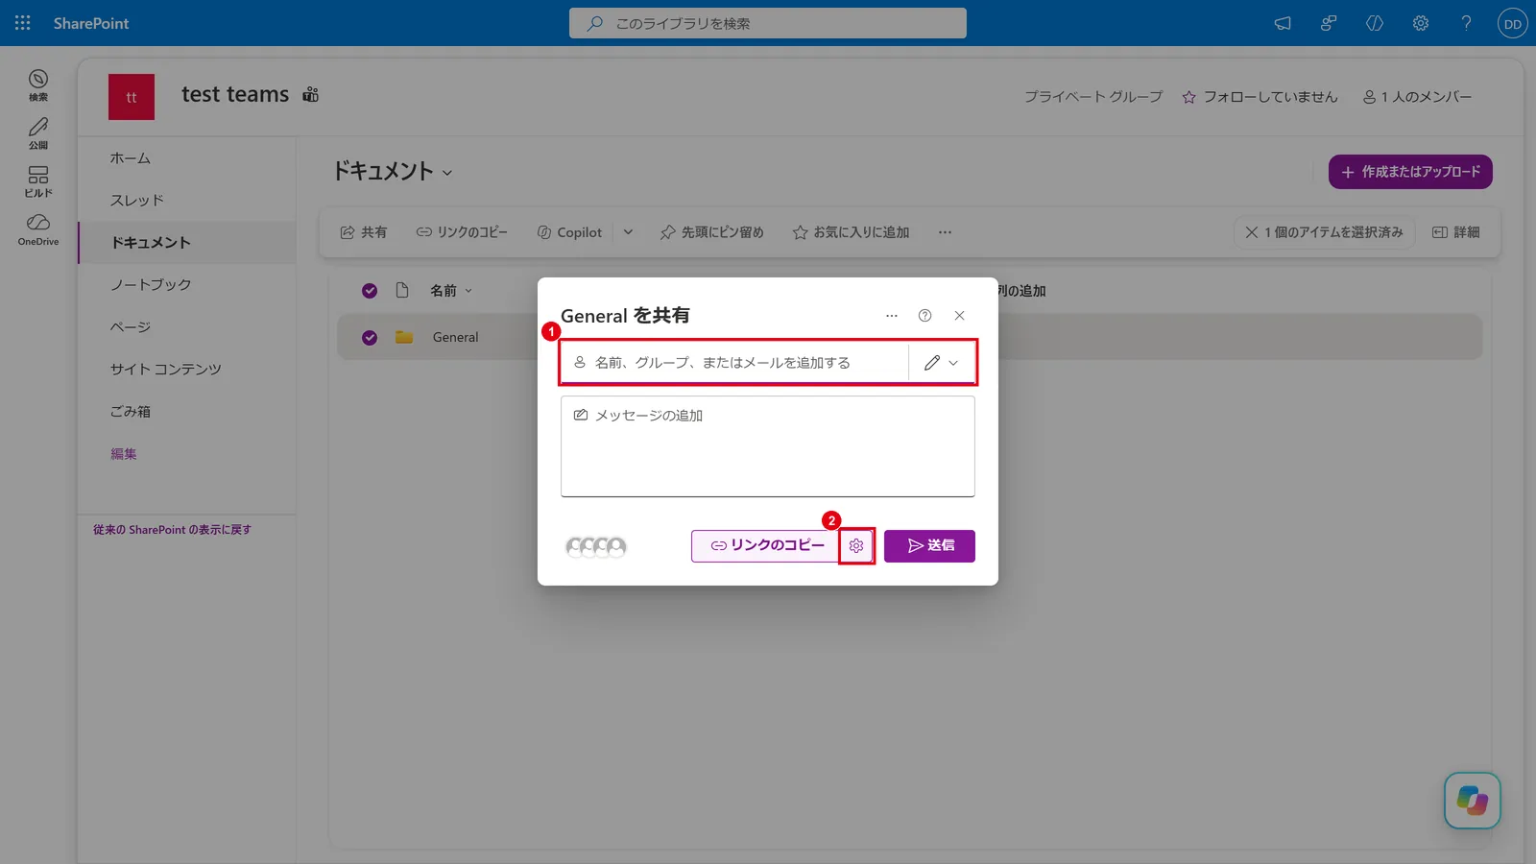Open the 作成またはアップロード menu
Screen dimensions: 1536x864
[1410, 172]
